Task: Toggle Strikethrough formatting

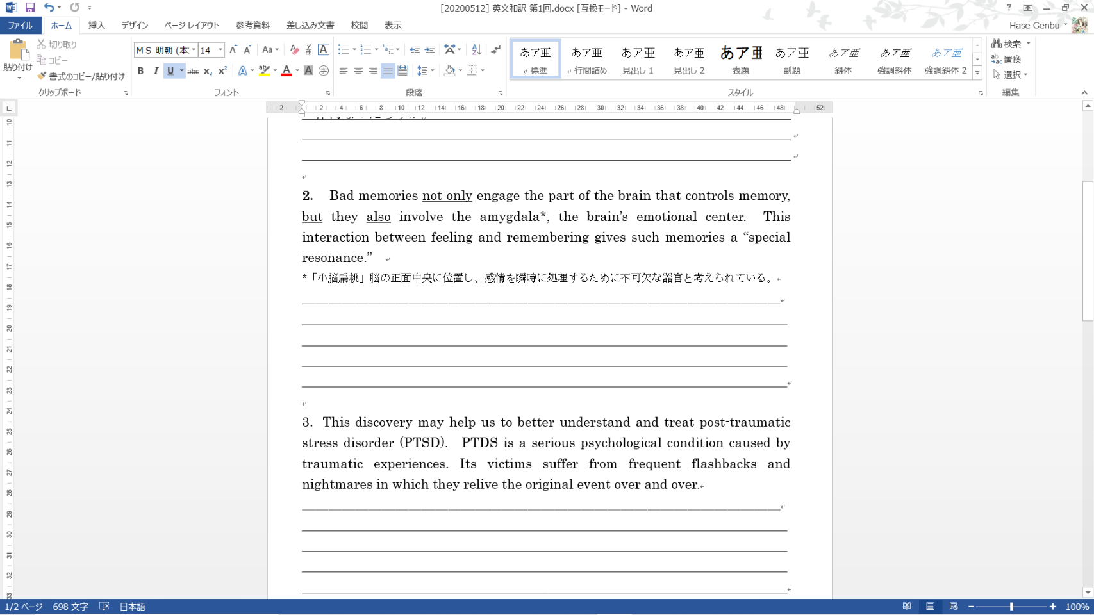Action: pyautogui.click(x=193, y=70)
